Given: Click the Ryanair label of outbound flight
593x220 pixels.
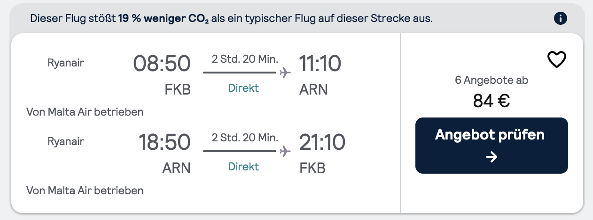Looking at the screenshot, I should [x=66, y=63].
